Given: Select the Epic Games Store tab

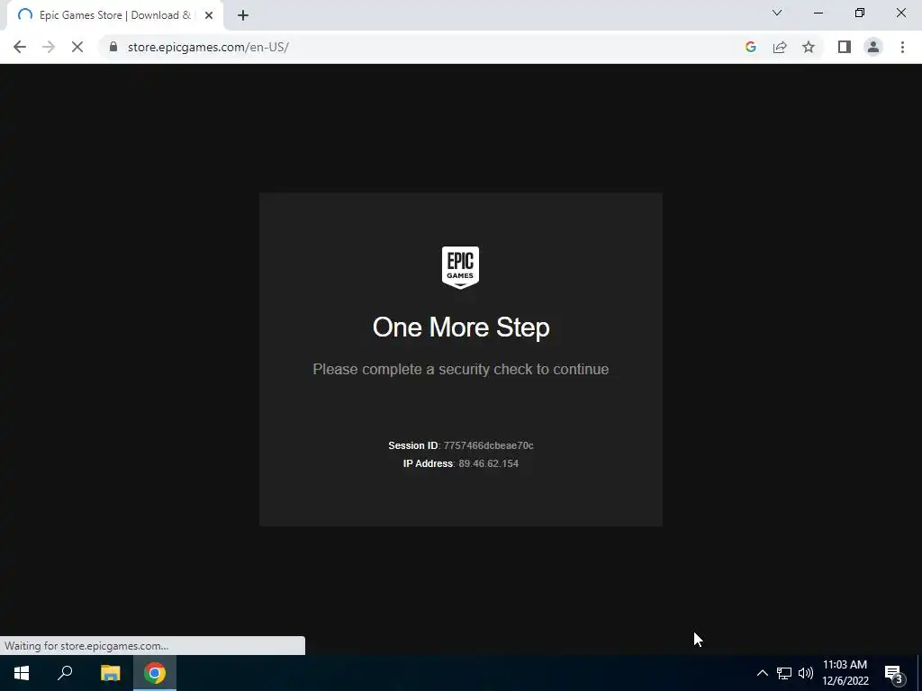Looking at the screenshot, I should pyautogui.click(x=115, y=15).
